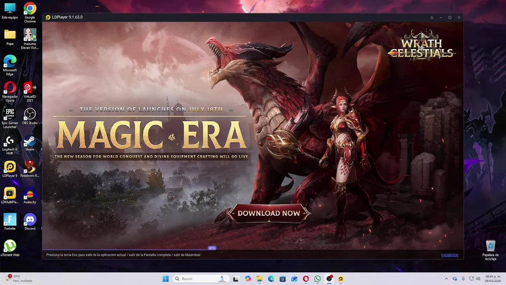Open Task View from the taskbar
Viewport: 506px width, 285px height.
pos(236,279)
